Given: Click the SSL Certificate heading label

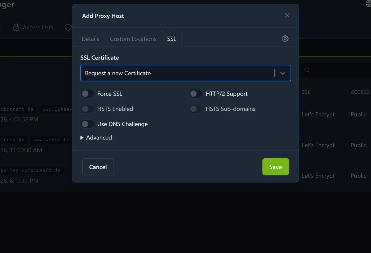Looking at the screenshot, I should click(100, 58).
